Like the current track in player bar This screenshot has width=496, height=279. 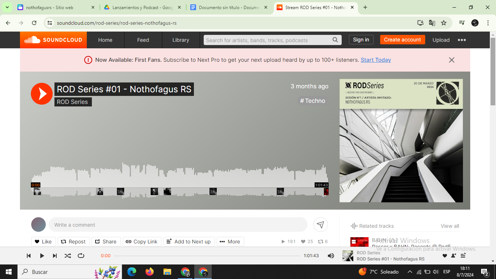pos(445,256)
